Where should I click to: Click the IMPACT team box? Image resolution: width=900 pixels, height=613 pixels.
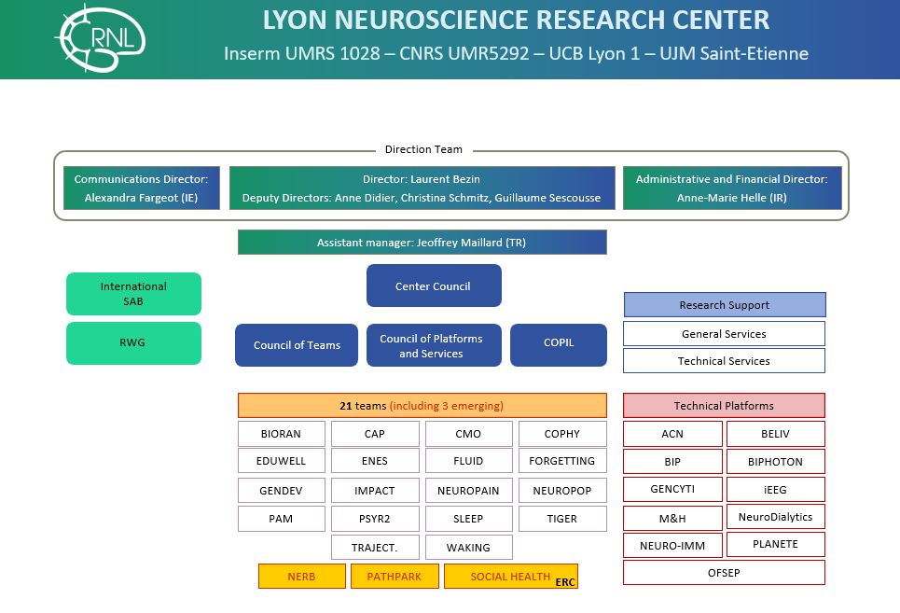pos(375,491)
